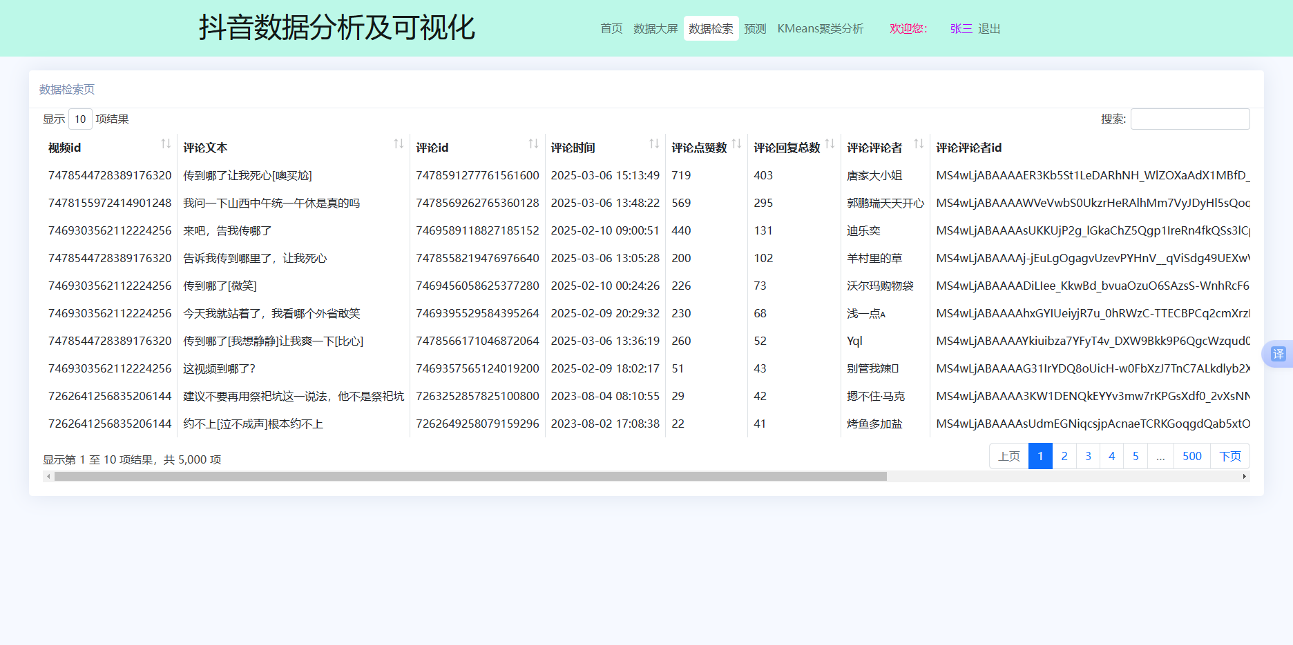
Task: Click commenter name 迪乐奕
Action: pyautogui.click(x=863, y=230)
